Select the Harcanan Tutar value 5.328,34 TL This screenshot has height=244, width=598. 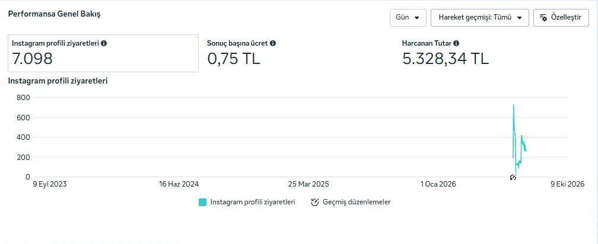coord(446,59)
